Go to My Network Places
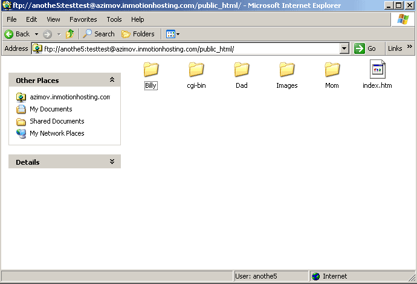 pyautogui.click(x=57, y=133)
